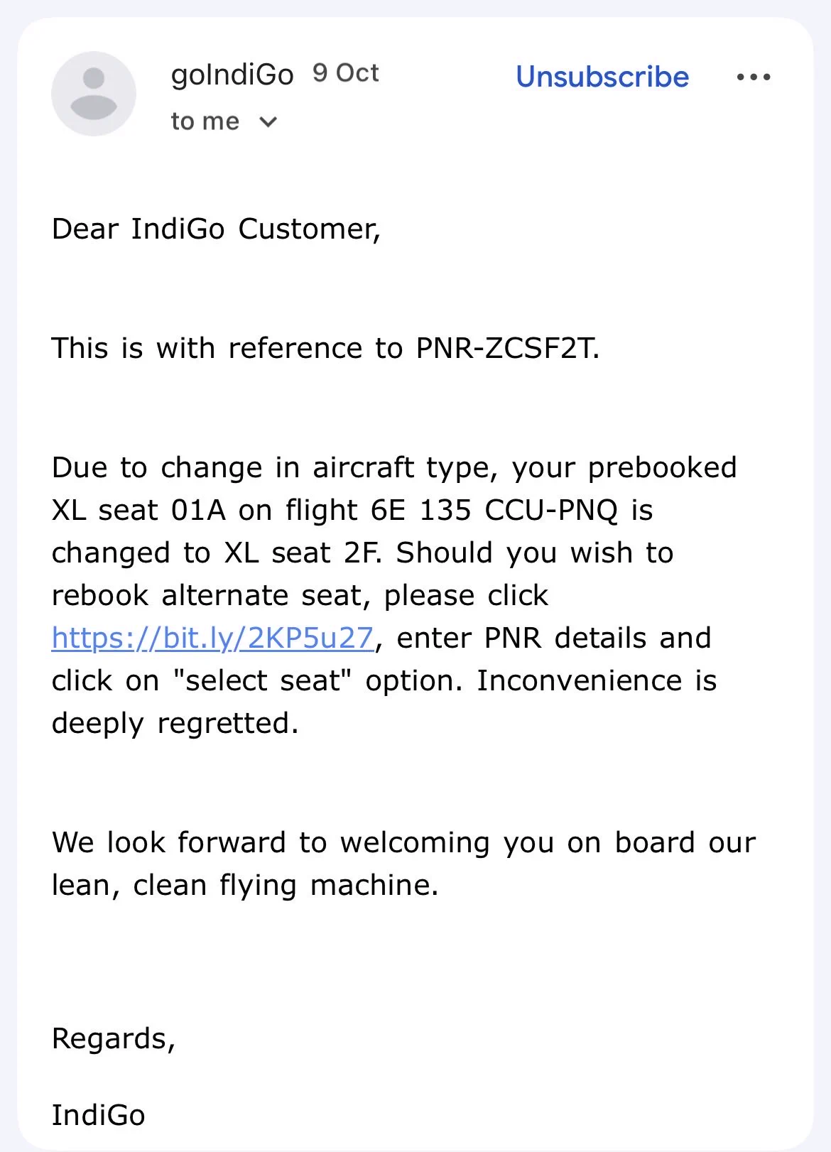This screenshot has width=831, height=1152.
Task: Tap the "deeply regretted" line
Action: click(175, 724)
